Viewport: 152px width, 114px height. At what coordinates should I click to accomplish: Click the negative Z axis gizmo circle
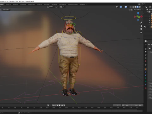(138, 20)
